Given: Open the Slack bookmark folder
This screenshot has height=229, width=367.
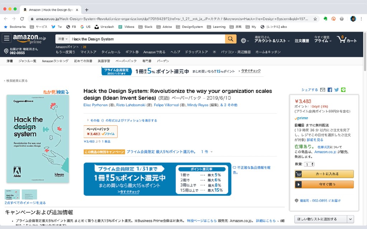Looking at the screenshot, I should coord(146,27).
